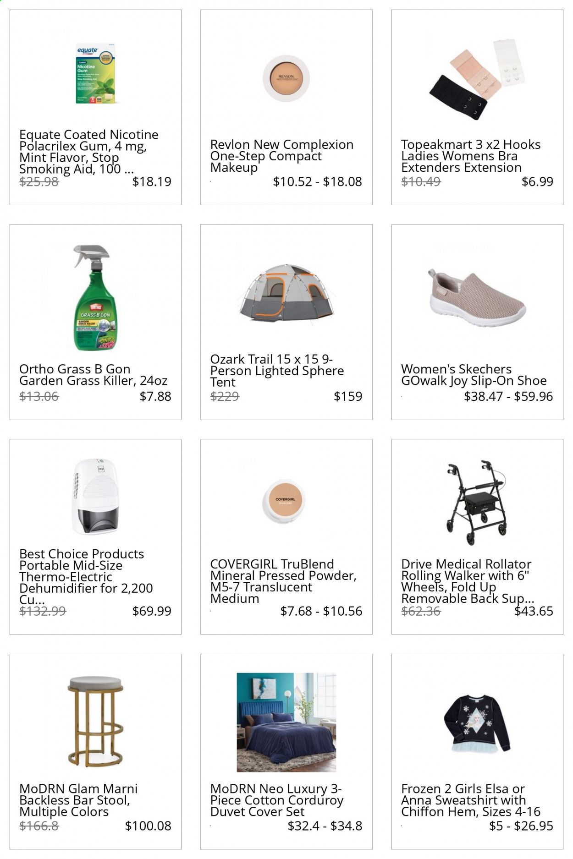
Task: Click the $159 tent sale price
Action: point(348,396)
